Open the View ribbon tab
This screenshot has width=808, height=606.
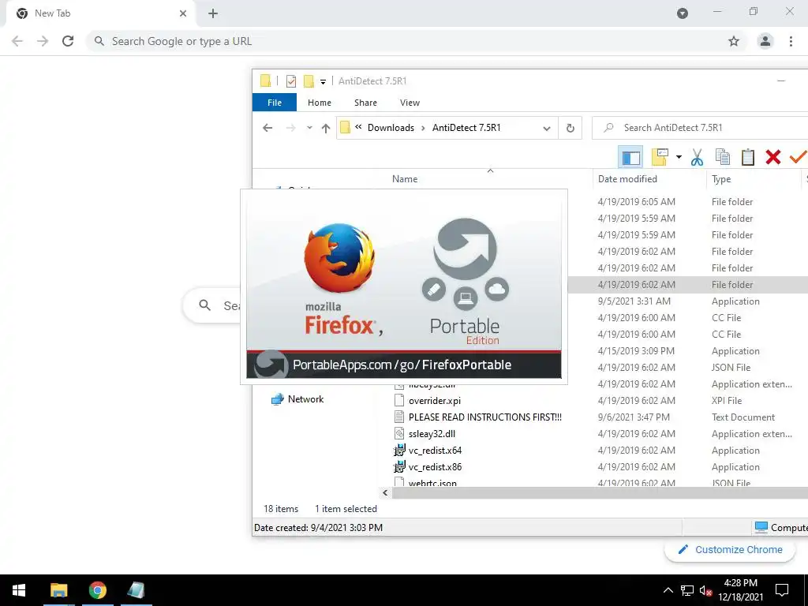[x=410, y=103]
